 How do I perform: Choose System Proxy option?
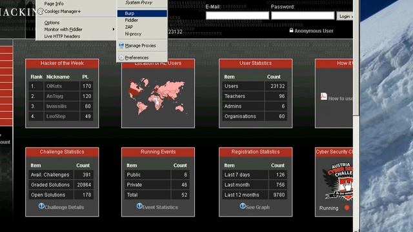pyautogui.click(x=139, y=3)
